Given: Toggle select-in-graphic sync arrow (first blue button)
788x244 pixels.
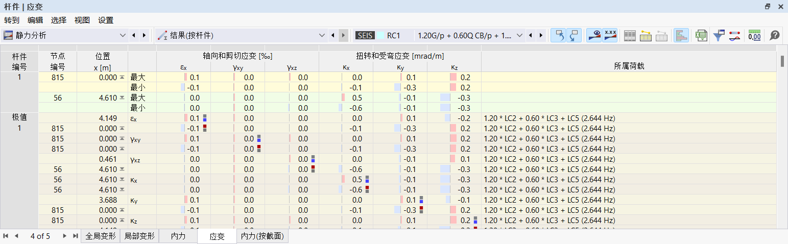Looking at the screenshot, I should coord(558,35).
